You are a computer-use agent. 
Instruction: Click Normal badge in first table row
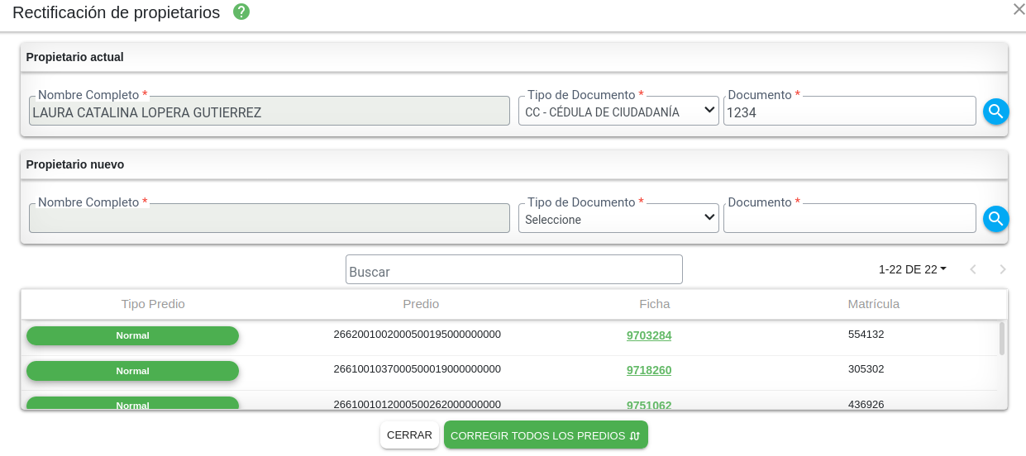point(132,335)
